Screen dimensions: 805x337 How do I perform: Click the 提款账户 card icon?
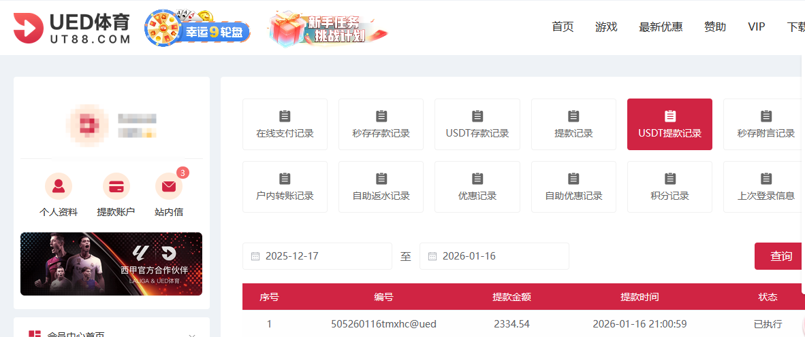pyautogui.click(x=116, y=186)
